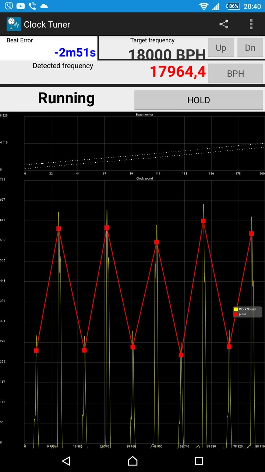The image size is (265, 472).
Task: Tap the Viber icon in status bar
Action: point(8,6)
